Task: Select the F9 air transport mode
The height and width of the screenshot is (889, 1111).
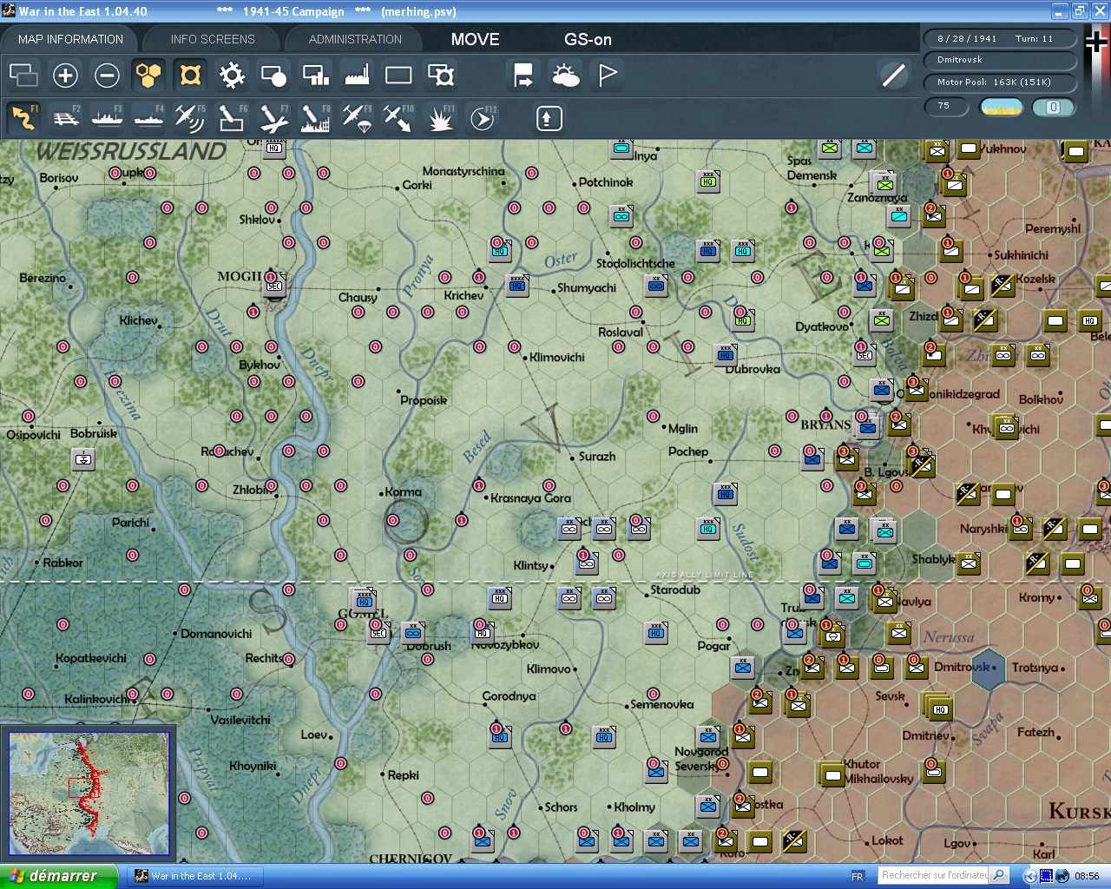Action: tap(357, 118)
